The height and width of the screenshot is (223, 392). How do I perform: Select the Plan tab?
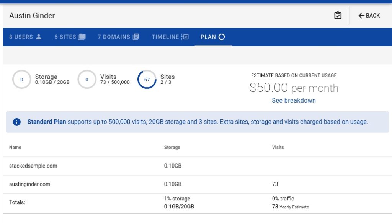213,37
